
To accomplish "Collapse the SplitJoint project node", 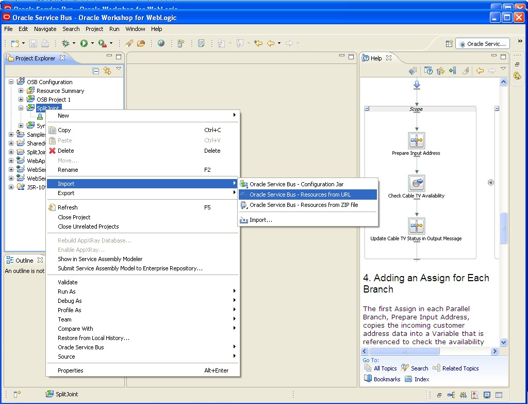I will coord(21,108).
